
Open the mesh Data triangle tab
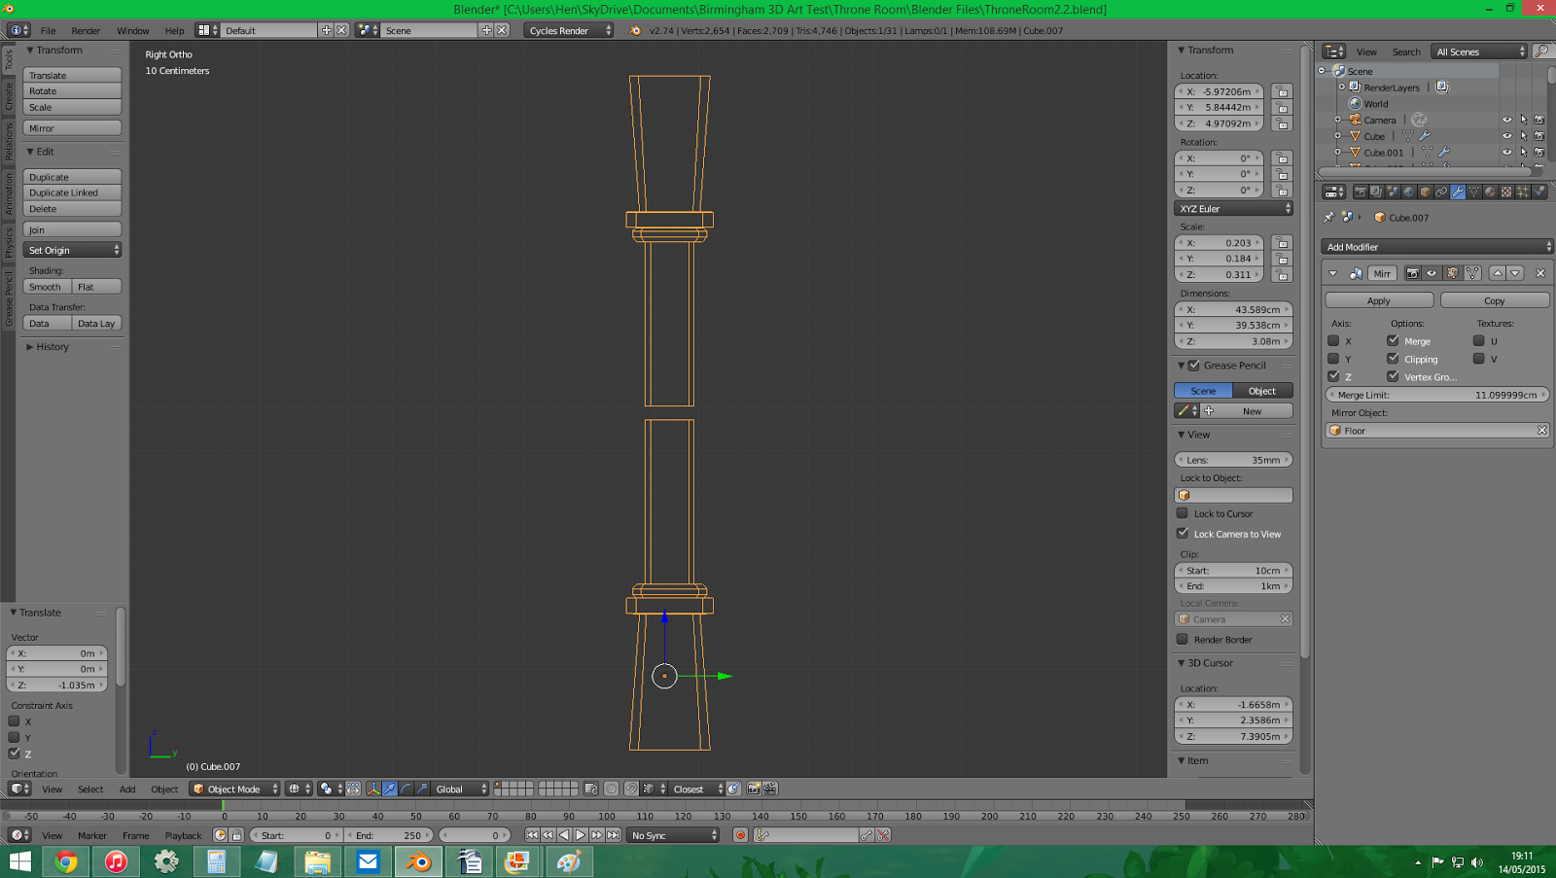click(x=1474, y=193)
